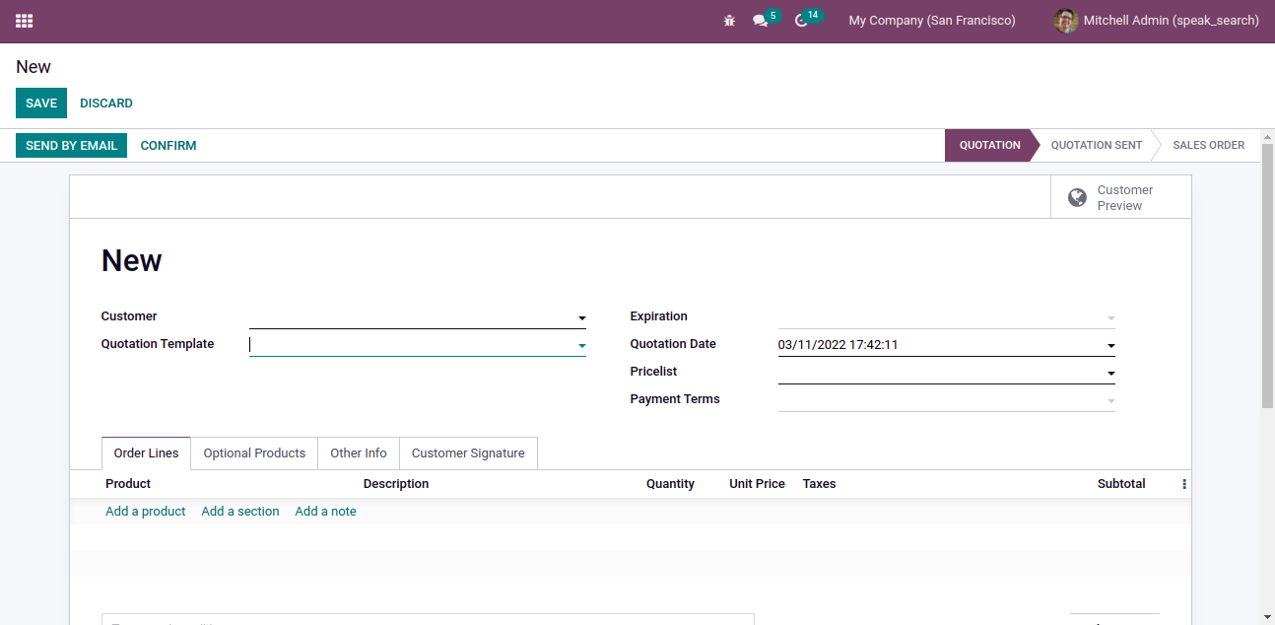The height and width of the screenshot is (625, 1275).
Task: Save the new quotation
Action: [x=41, y=104]
